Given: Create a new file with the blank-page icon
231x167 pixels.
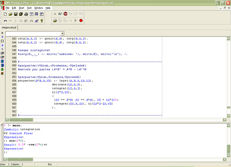Looking at the screenshot, I should click(x=5, y=14).
